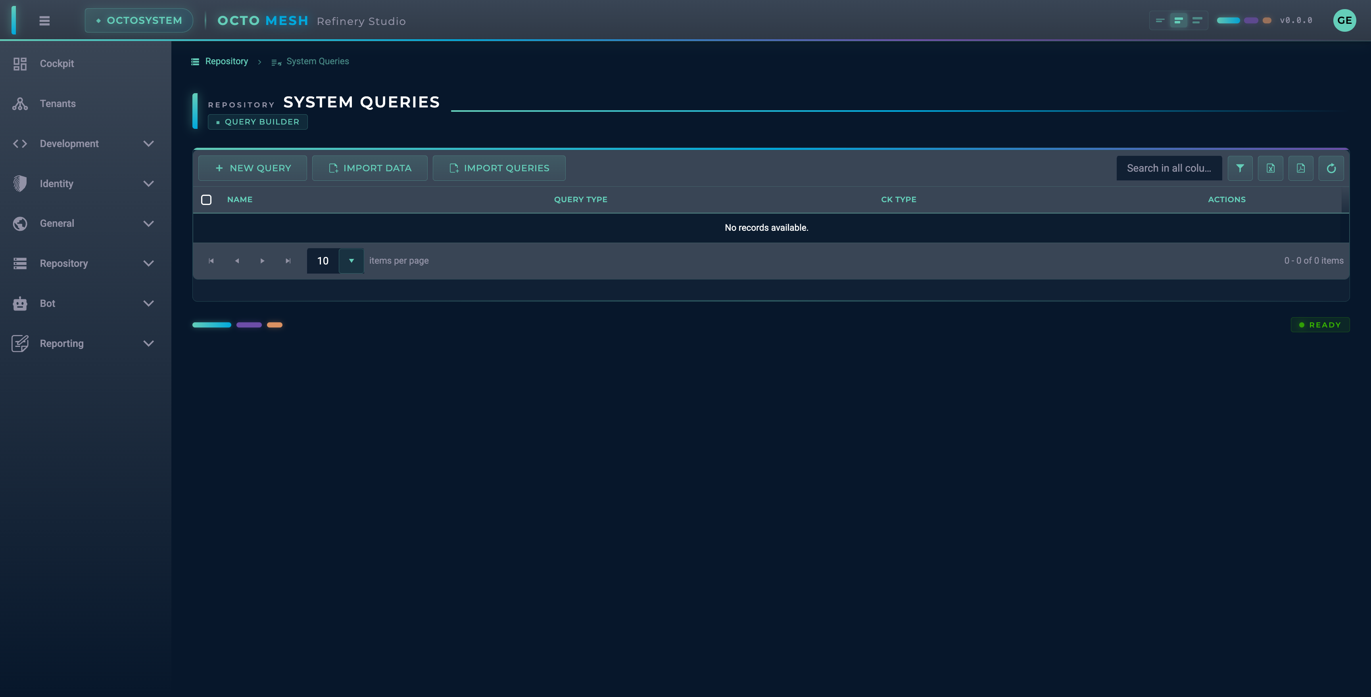Image resolution: width=1371 pixels, height=697 pixels.
Task: Open Repository from the breadcrumb
Action: pos(227,61)
